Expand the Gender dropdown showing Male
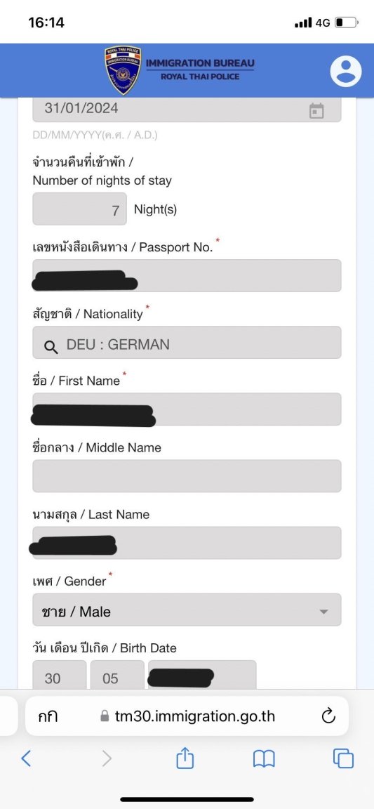This screenshot has width=374, height=809. [187, 610]
